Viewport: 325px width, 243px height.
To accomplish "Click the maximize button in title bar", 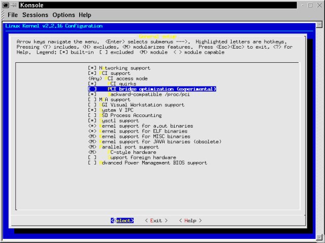I will pyautogui.click(x=310, y=5).
